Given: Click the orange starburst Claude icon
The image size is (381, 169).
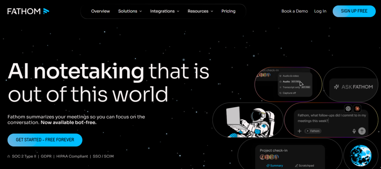Looking at the screenshot, I should pos(357,109).
